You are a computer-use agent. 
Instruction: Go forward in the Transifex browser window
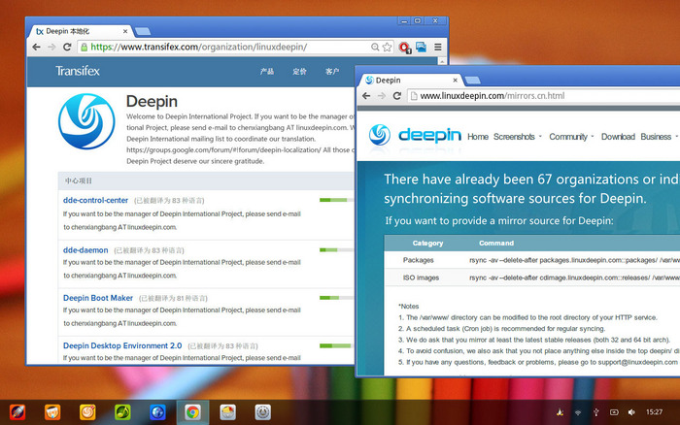pyautogui.click(x=51, y=47)
